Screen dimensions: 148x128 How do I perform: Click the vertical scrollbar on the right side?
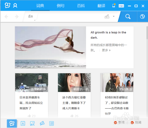147,32
